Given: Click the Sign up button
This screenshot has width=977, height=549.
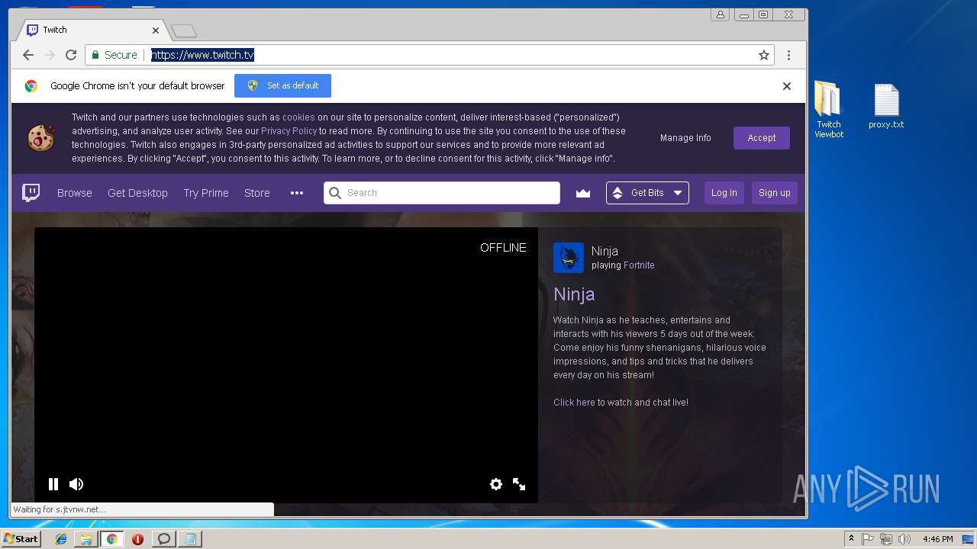Looking at the screenshot, I should click(x=775, y=193).
